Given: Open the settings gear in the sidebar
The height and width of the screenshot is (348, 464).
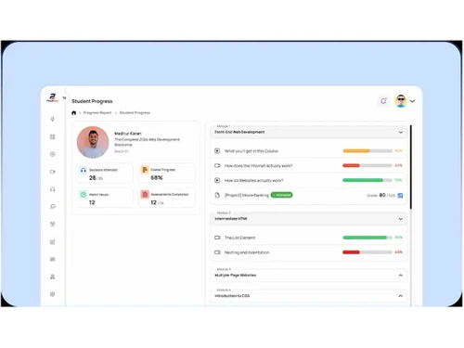Looking at the screenshot, I should (53, 294).
